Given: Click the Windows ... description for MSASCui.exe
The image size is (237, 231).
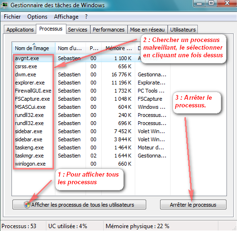Looking at the screenshot, I should [x=151, y=107].
